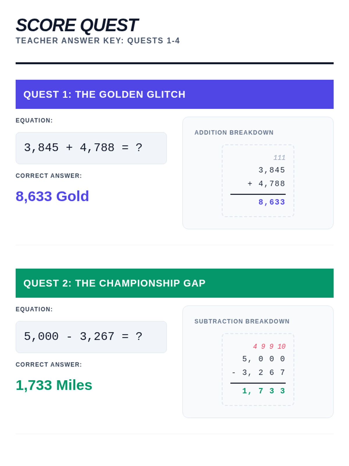Click the Quest 1 EQUATION label
This screenshot has height=466, width=349.
[x=34, y=120]
